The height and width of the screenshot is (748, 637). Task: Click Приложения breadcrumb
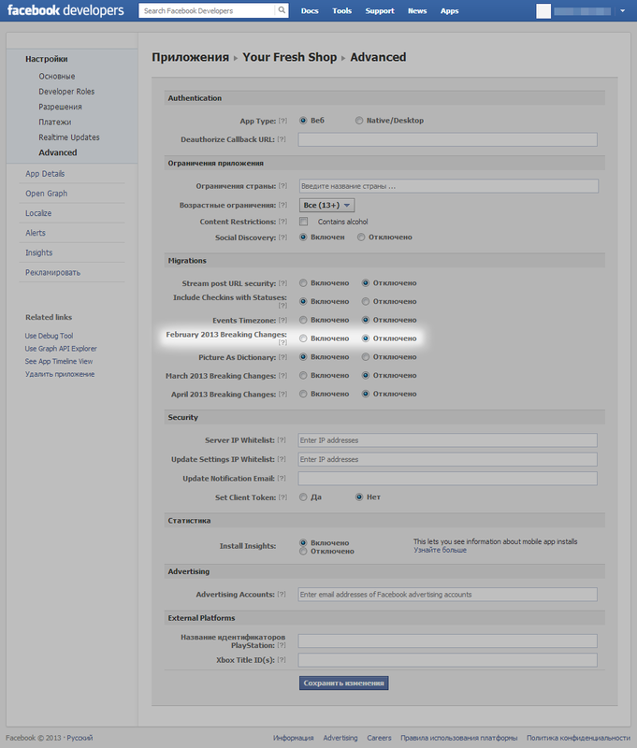click(x=191, y=57)
